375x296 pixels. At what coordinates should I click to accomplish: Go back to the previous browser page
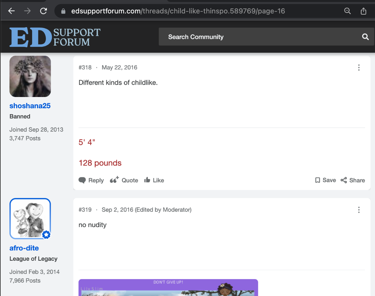point(12,11)
